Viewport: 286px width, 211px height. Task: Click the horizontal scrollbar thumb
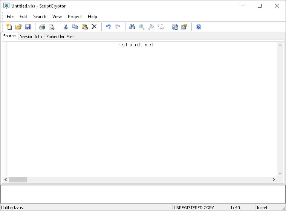(x=18, y=179)
